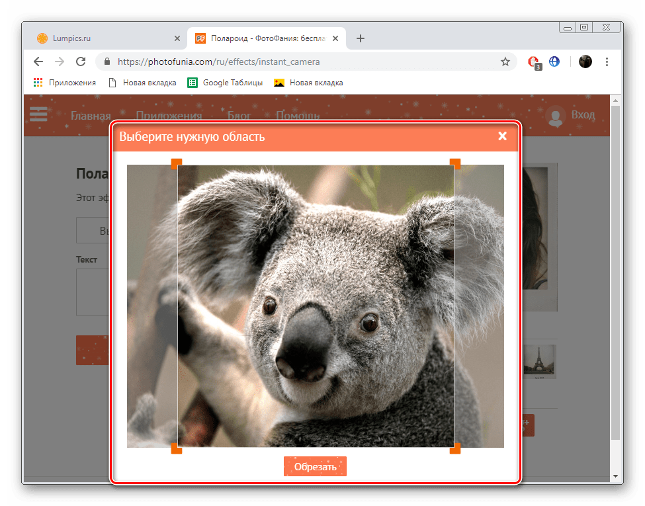Click the top-right orange crop handle
Image resolution: width=645 pixels, height=506 pixels.
pyautogui.click(x=455, y=163)
